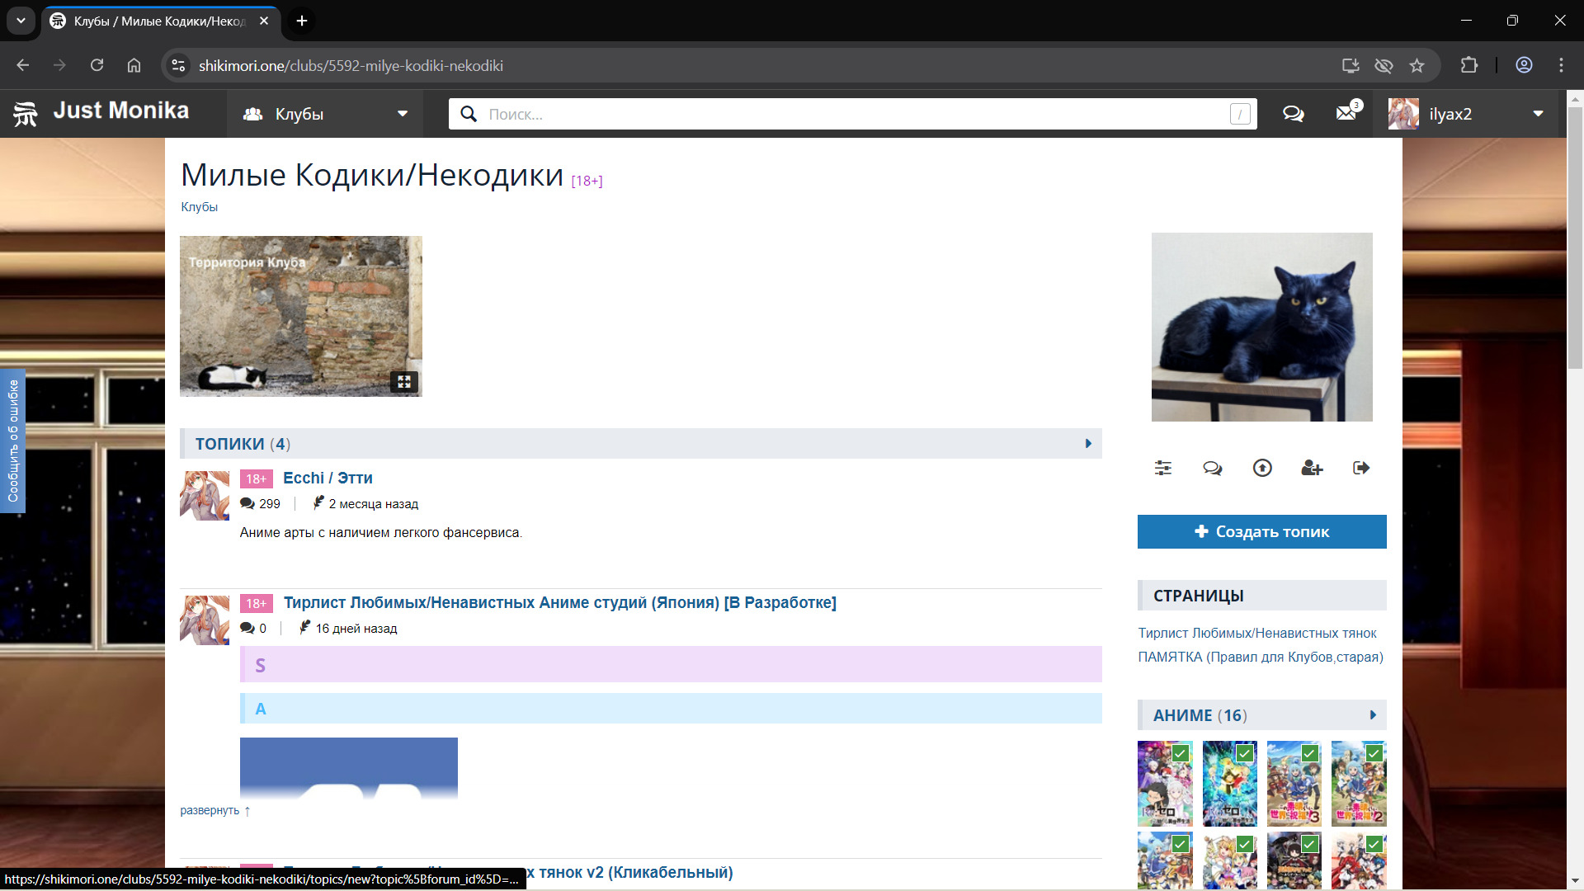
Task: Click the upload image arrow icon
Action: 1262,468
